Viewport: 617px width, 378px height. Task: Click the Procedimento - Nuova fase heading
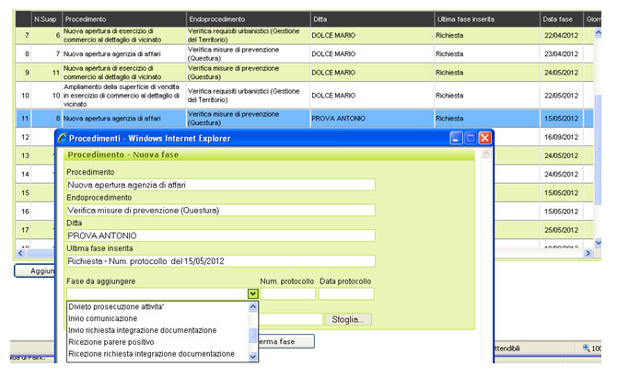click(123, 155)
